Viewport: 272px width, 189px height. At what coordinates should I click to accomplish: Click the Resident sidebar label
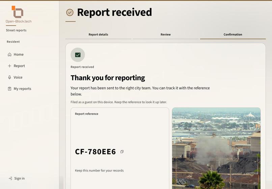pyautogui.click(x=13, y=42)
